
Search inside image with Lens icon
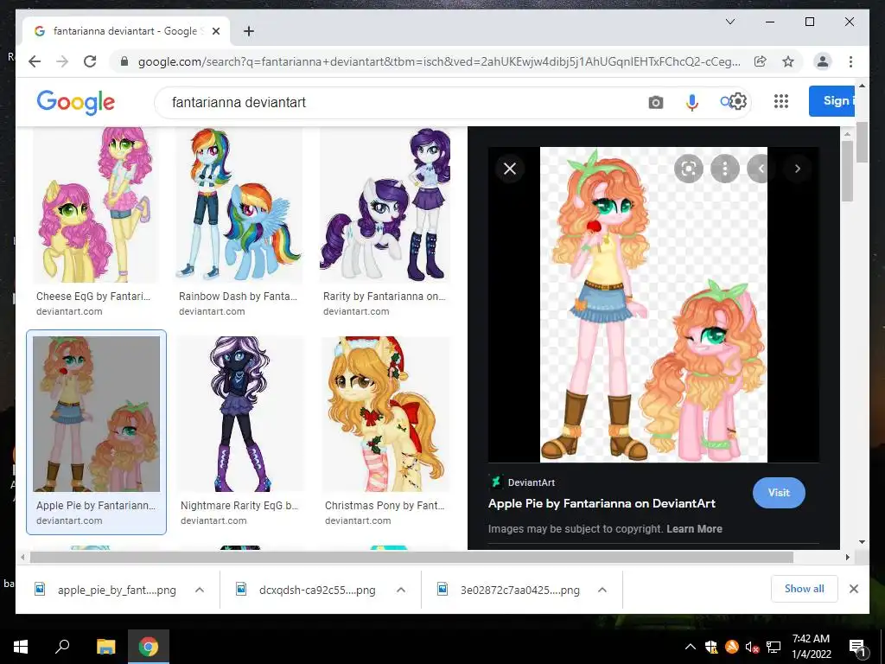click(688, 169)
